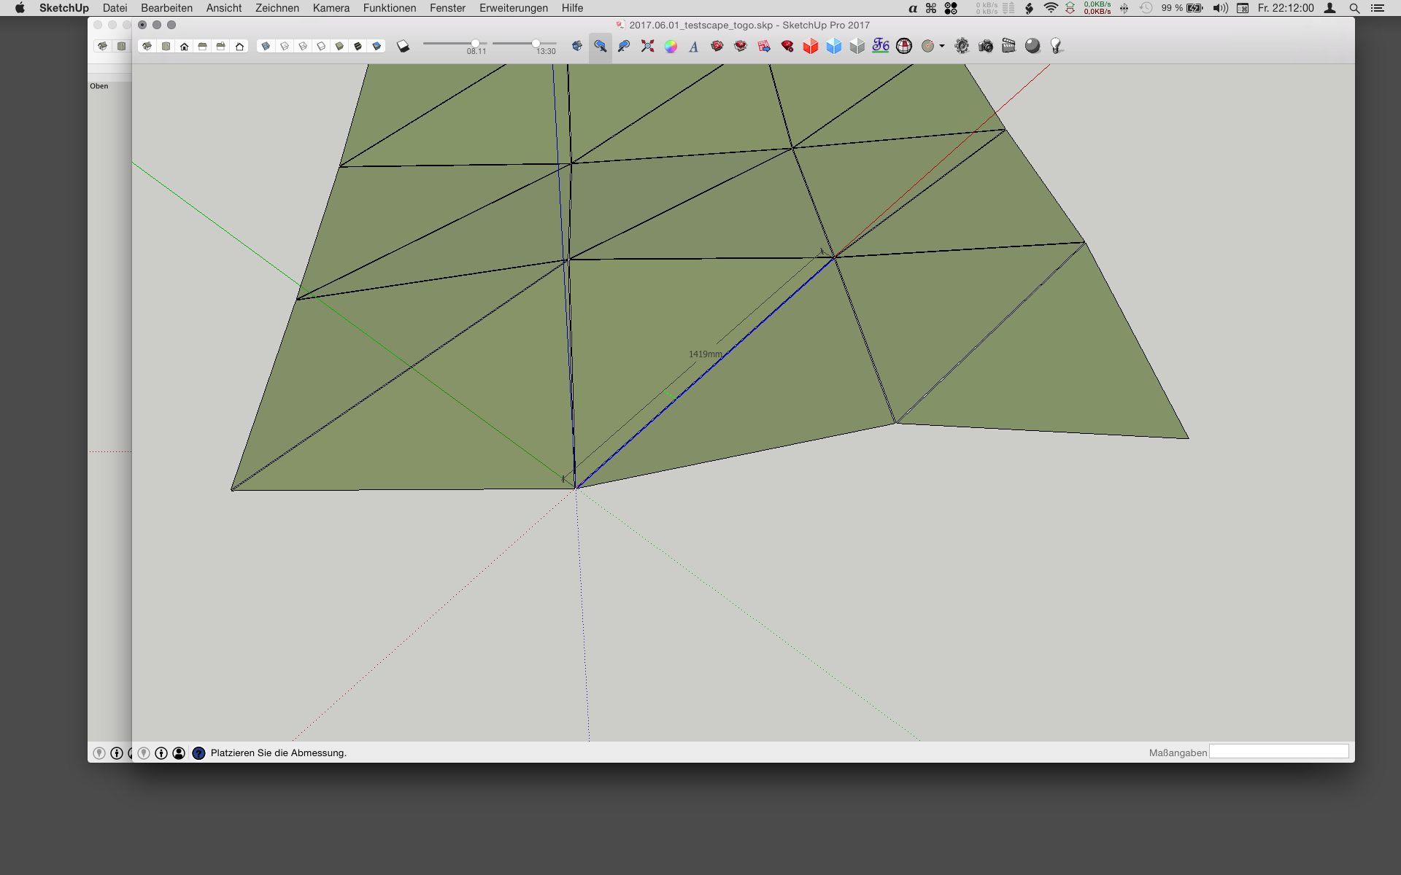Click the geo-location status bar icon
Viewport: 1401px width, 875px height.
pyautogui.click(x=144, y=752)
